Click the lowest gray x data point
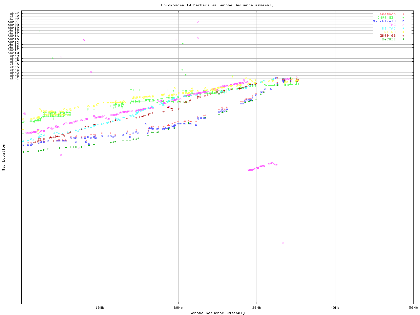This screenshot has width=420, height=315. pos(283,243)
